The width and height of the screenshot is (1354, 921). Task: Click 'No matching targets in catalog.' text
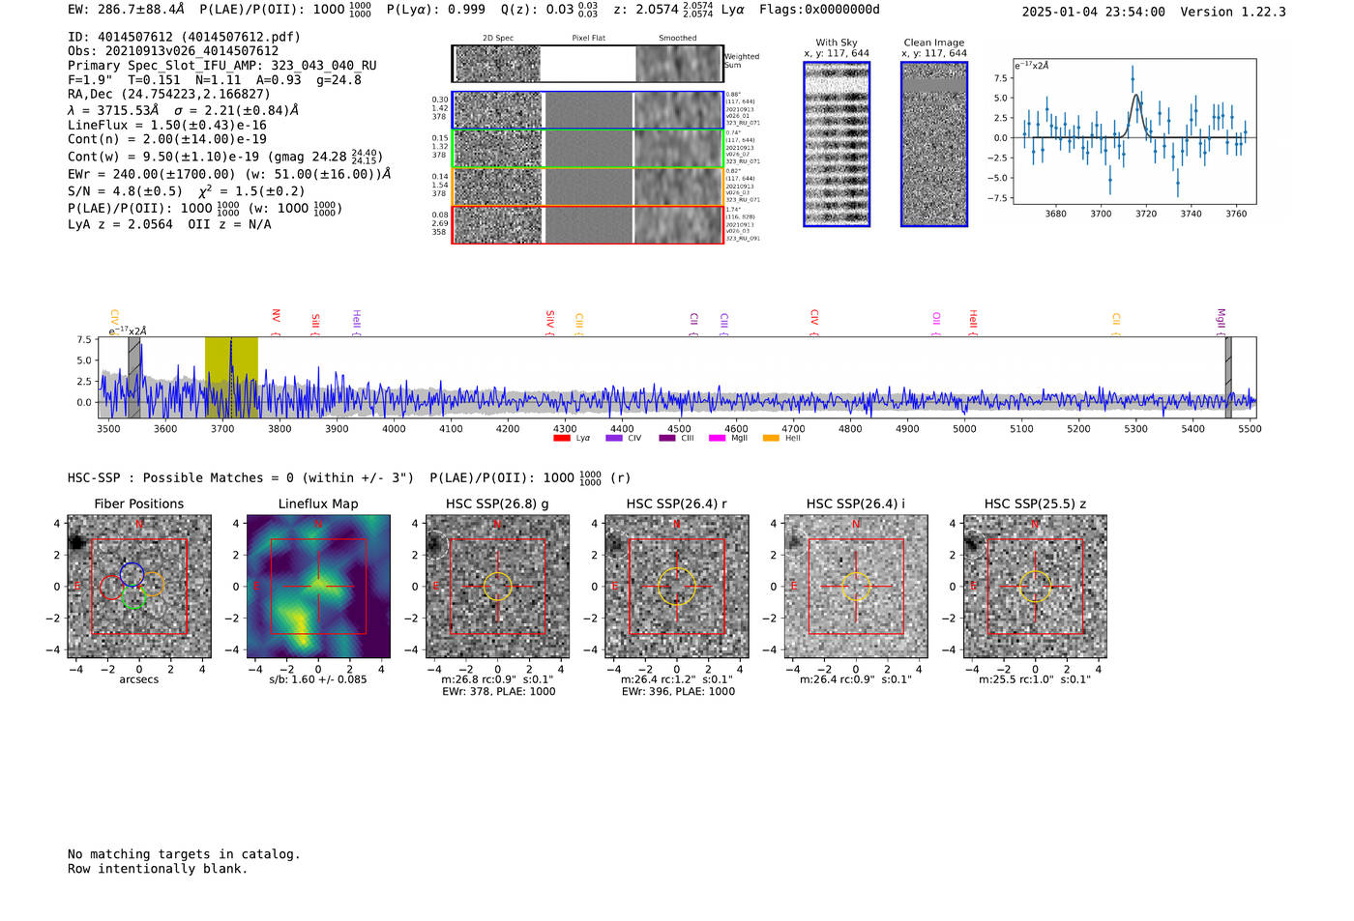[184, 854]
